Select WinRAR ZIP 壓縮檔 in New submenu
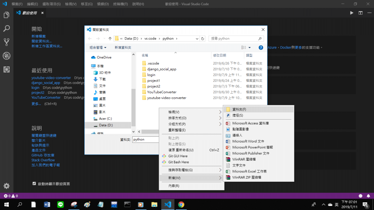Image resolution: width=374 pixels, height=210 pixels. click(259, 178)
